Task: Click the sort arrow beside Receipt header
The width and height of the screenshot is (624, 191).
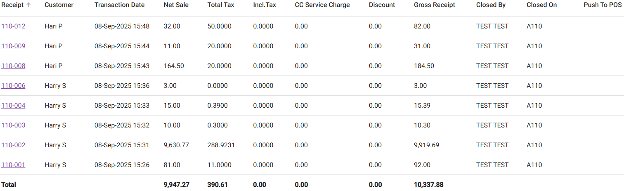Action: pyautogui.click(x=28, y=5)
